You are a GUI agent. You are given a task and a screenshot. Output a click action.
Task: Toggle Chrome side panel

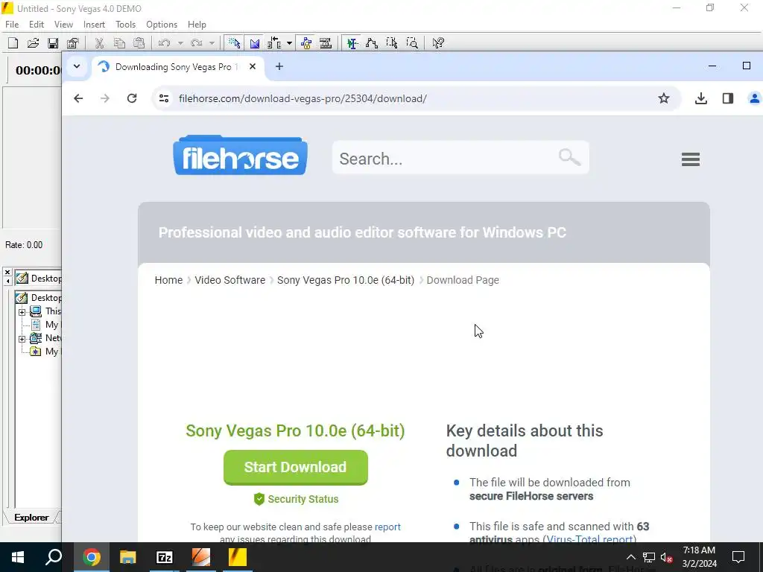728,99
